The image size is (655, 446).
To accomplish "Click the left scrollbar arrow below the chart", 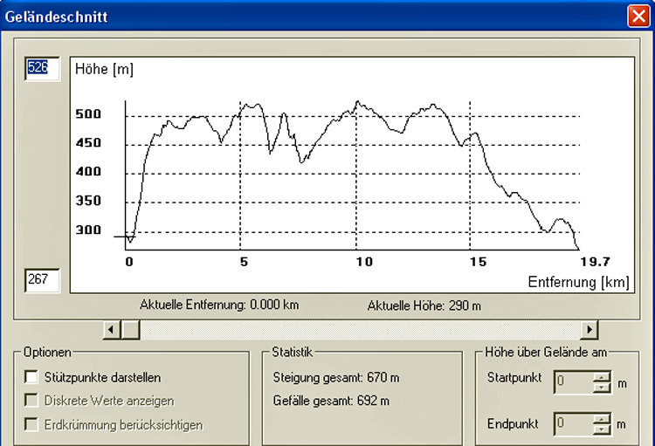I will pyautogui.click(x=111, y=329).
